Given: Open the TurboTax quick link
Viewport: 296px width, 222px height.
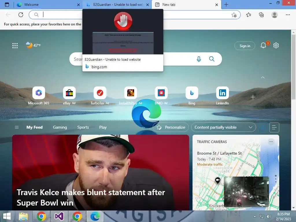Looking at the screenshot, I should (100, 95).
